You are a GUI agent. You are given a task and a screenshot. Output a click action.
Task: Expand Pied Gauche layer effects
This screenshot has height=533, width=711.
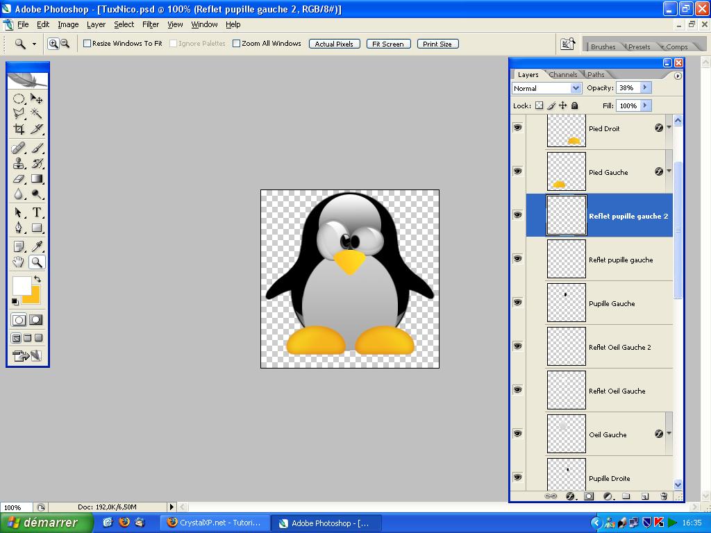pos(669,171)
